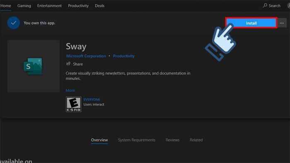Open the EVERYONE rating link
Screen dimensions: 290x163
coord(92,100)
